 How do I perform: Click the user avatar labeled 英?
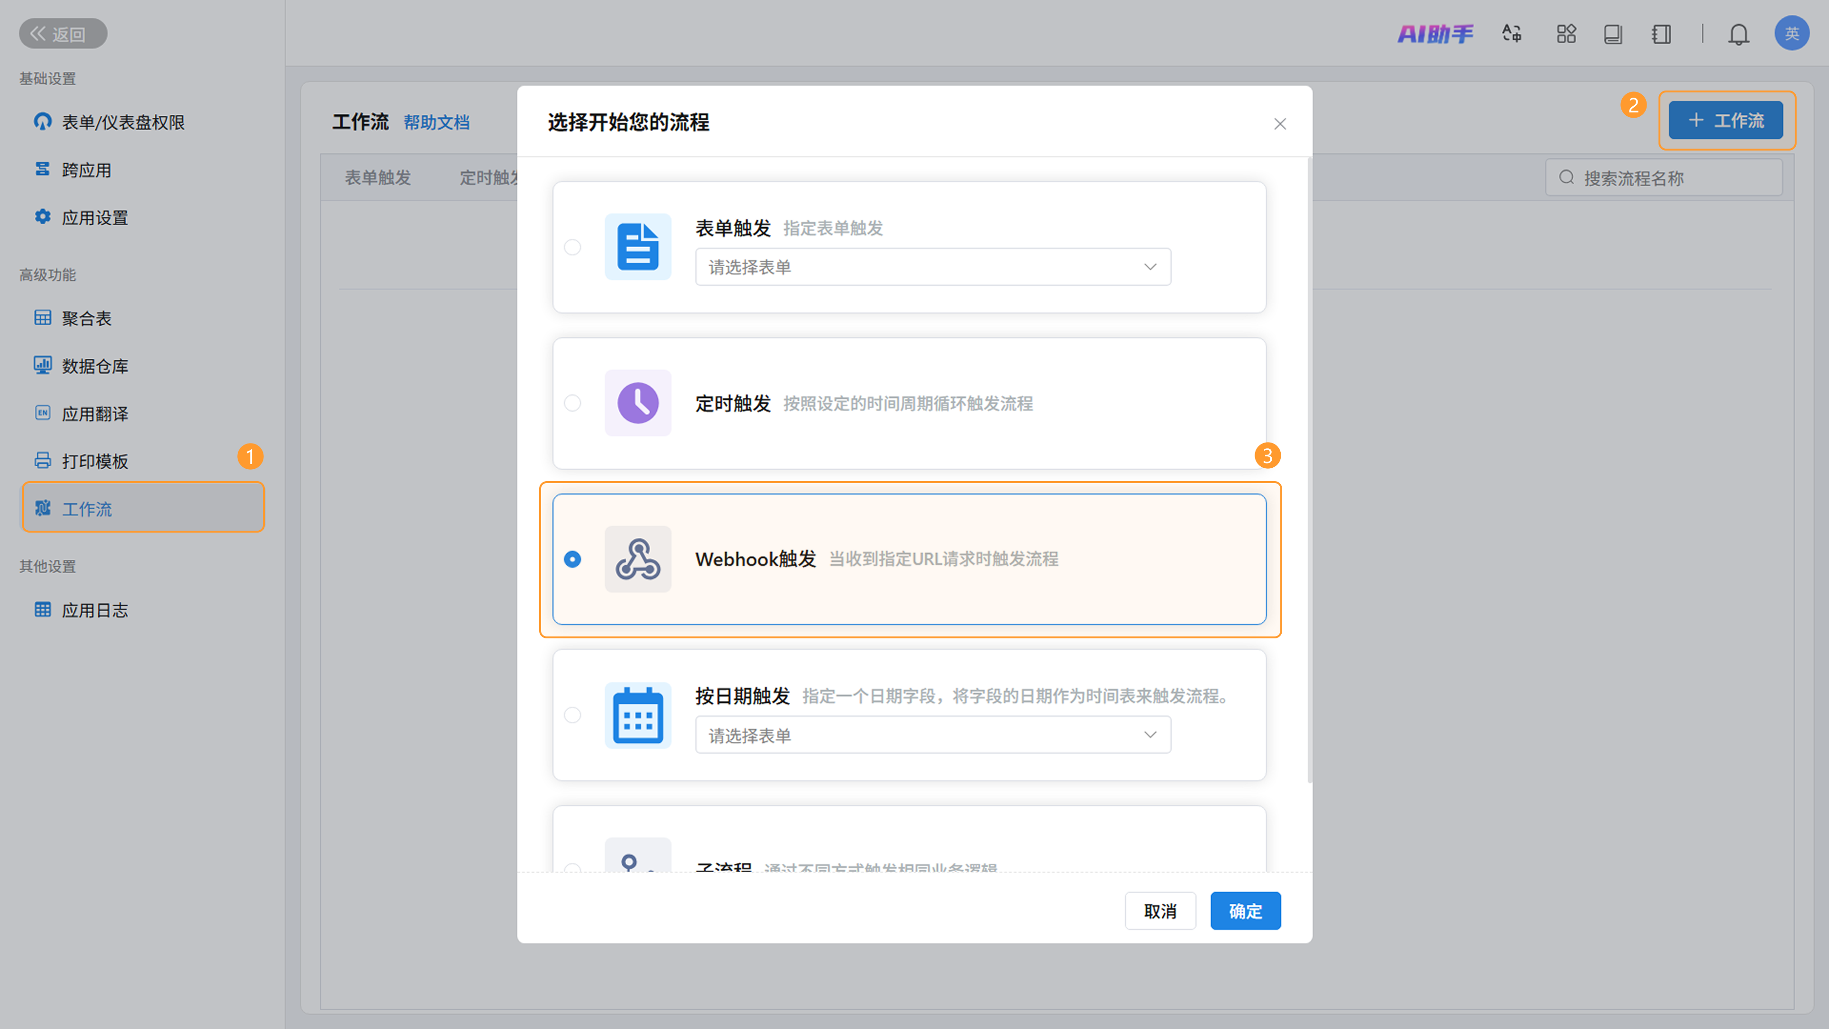tap(1791, 33)
